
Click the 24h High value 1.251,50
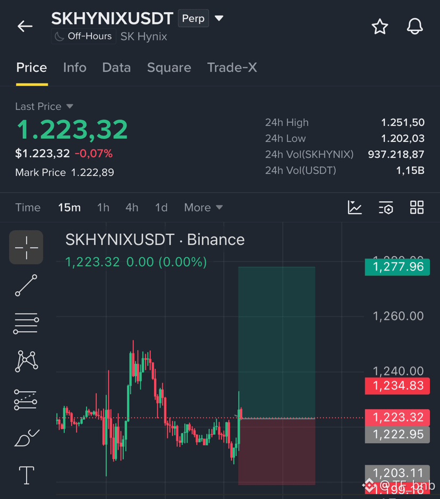[403, 122]
